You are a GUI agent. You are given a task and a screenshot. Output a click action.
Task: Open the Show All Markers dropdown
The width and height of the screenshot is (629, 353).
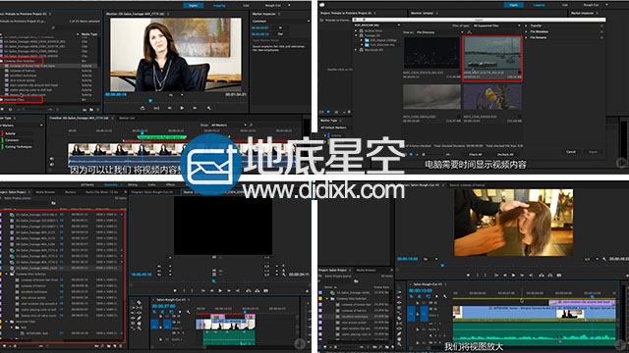pos(228,125)
